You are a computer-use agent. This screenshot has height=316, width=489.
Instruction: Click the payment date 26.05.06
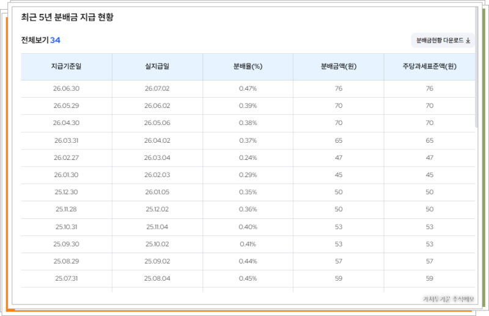pos(157,123)
